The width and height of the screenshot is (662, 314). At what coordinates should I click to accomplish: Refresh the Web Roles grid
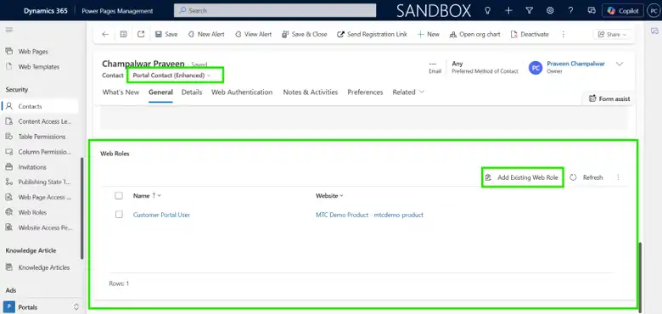pyautogui.click(x=586, y=177)
